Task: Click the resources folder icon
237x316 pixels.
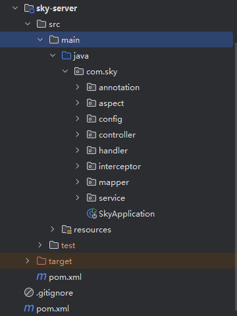Action: 66,230
